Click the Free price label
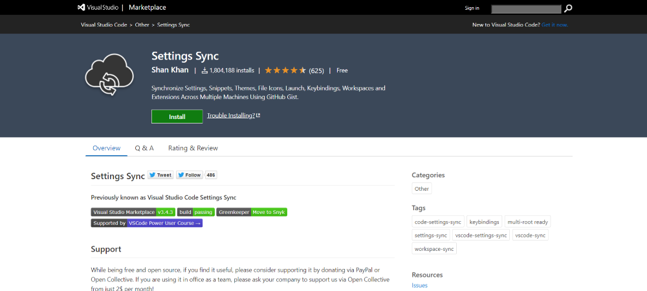Image resolution: width=647 pixels, height=291 pixels. click(x=342, y=70)
